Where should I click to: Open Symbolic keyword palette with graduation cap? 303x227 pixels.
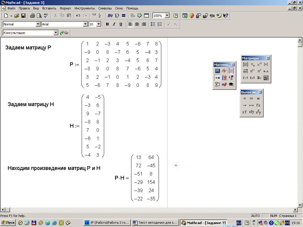tap(231, 84)
